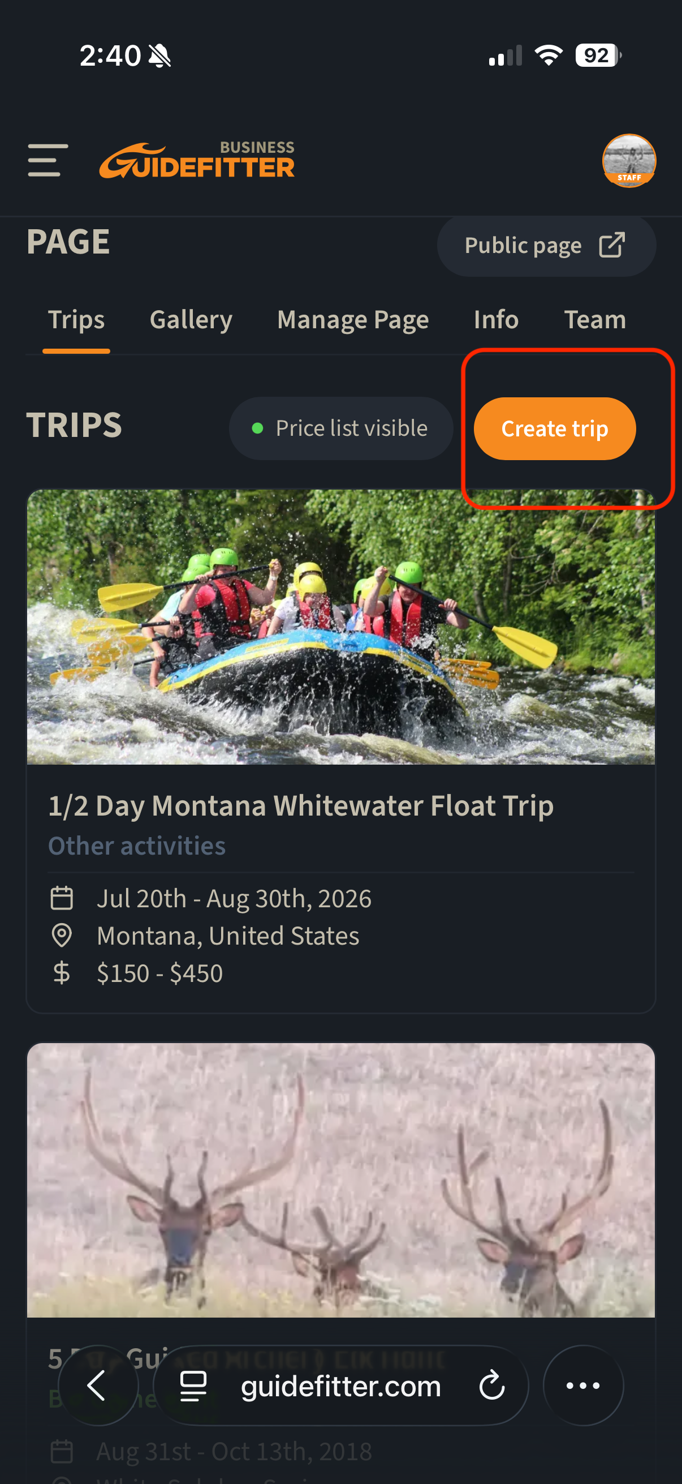The width and height of the screenshot is (682, 1484).
Task: Open the elk hunt trip photo
Action: pyautogui.click(x=340, y=1180)
